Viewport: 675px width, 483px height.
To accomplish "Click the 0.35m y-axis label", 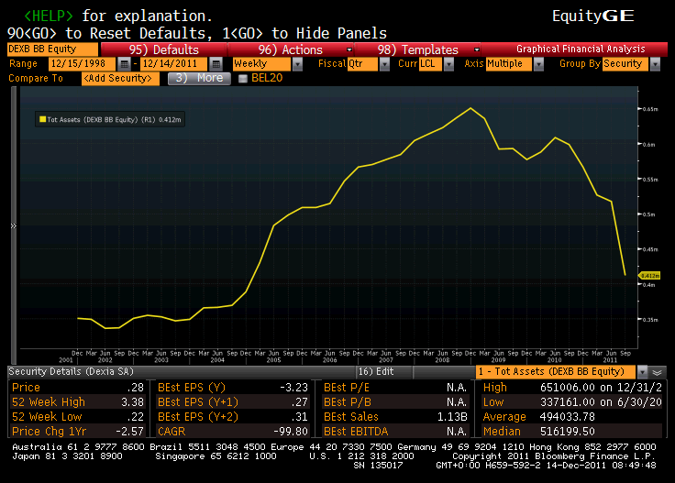I will pyautogui.click(x=650, y=320).
